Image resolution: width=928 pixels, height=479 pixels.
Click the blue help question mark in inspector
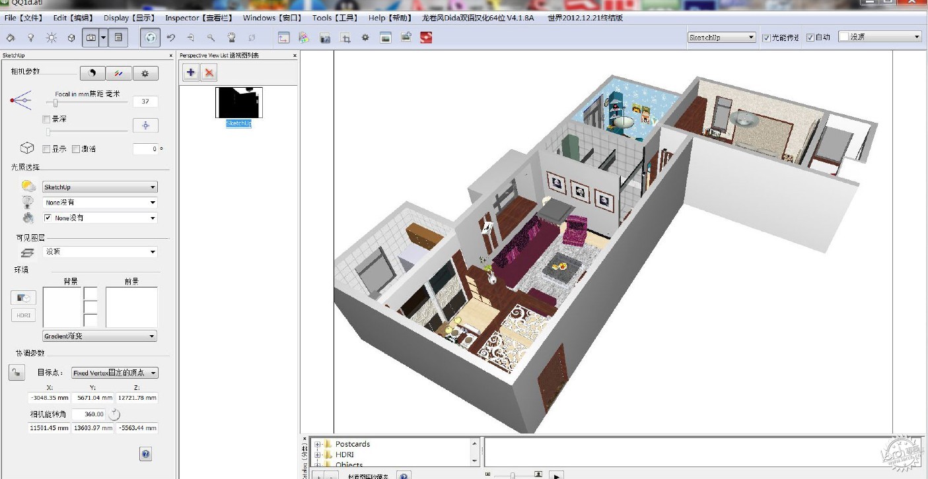[146, 453]
